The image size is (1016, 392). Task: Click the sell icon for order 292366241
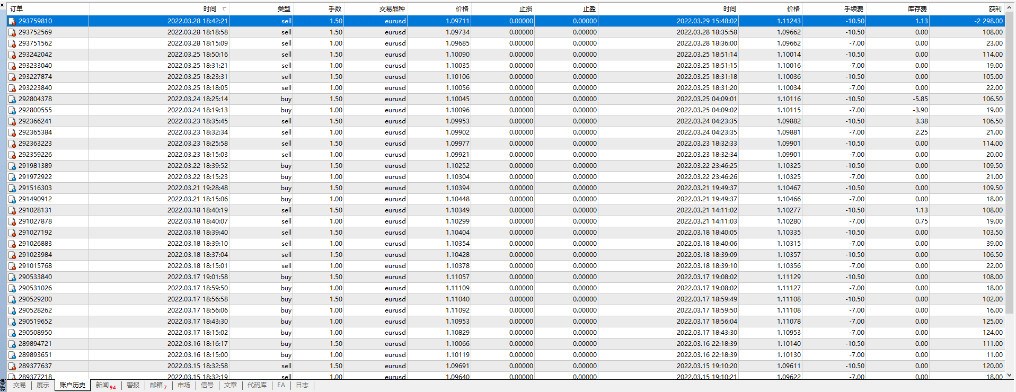[12, 121]
